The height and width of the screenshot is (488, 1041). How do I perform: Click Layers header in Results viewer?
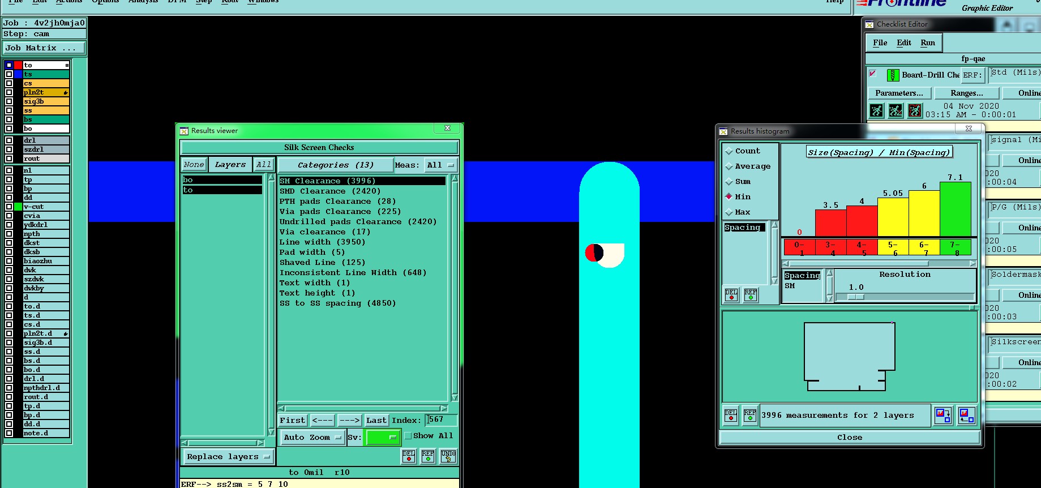230,165
